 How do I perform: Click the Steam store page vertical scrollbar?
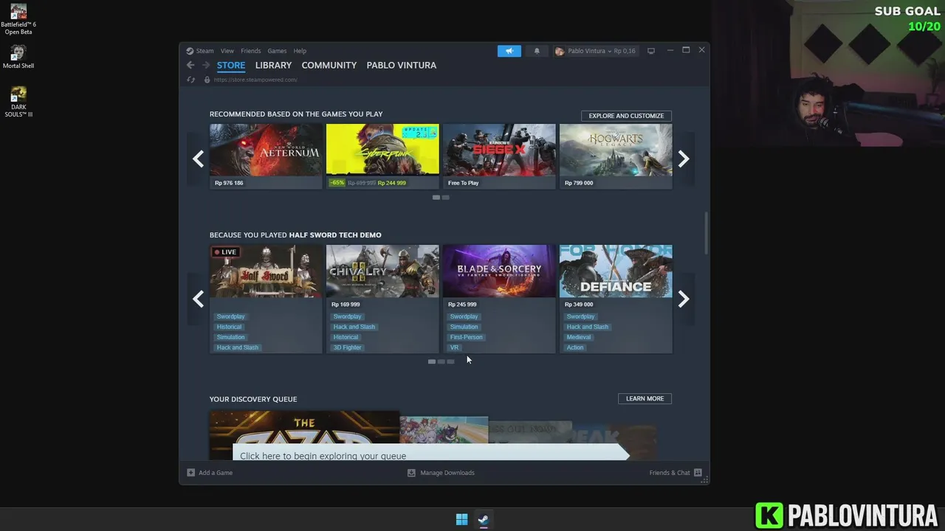(x=706, y=233)
